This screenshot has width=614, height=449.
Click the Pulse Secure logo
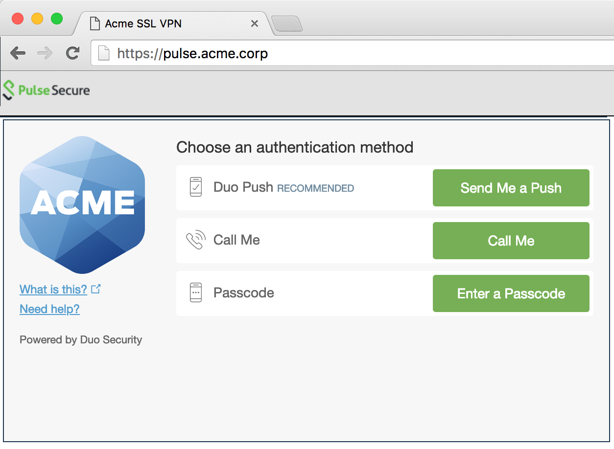point(47,90)
